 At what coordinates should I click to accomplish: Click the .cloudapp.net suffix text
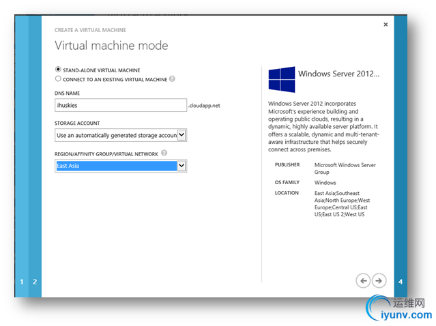pyautogui.click(x=205, y=106)
